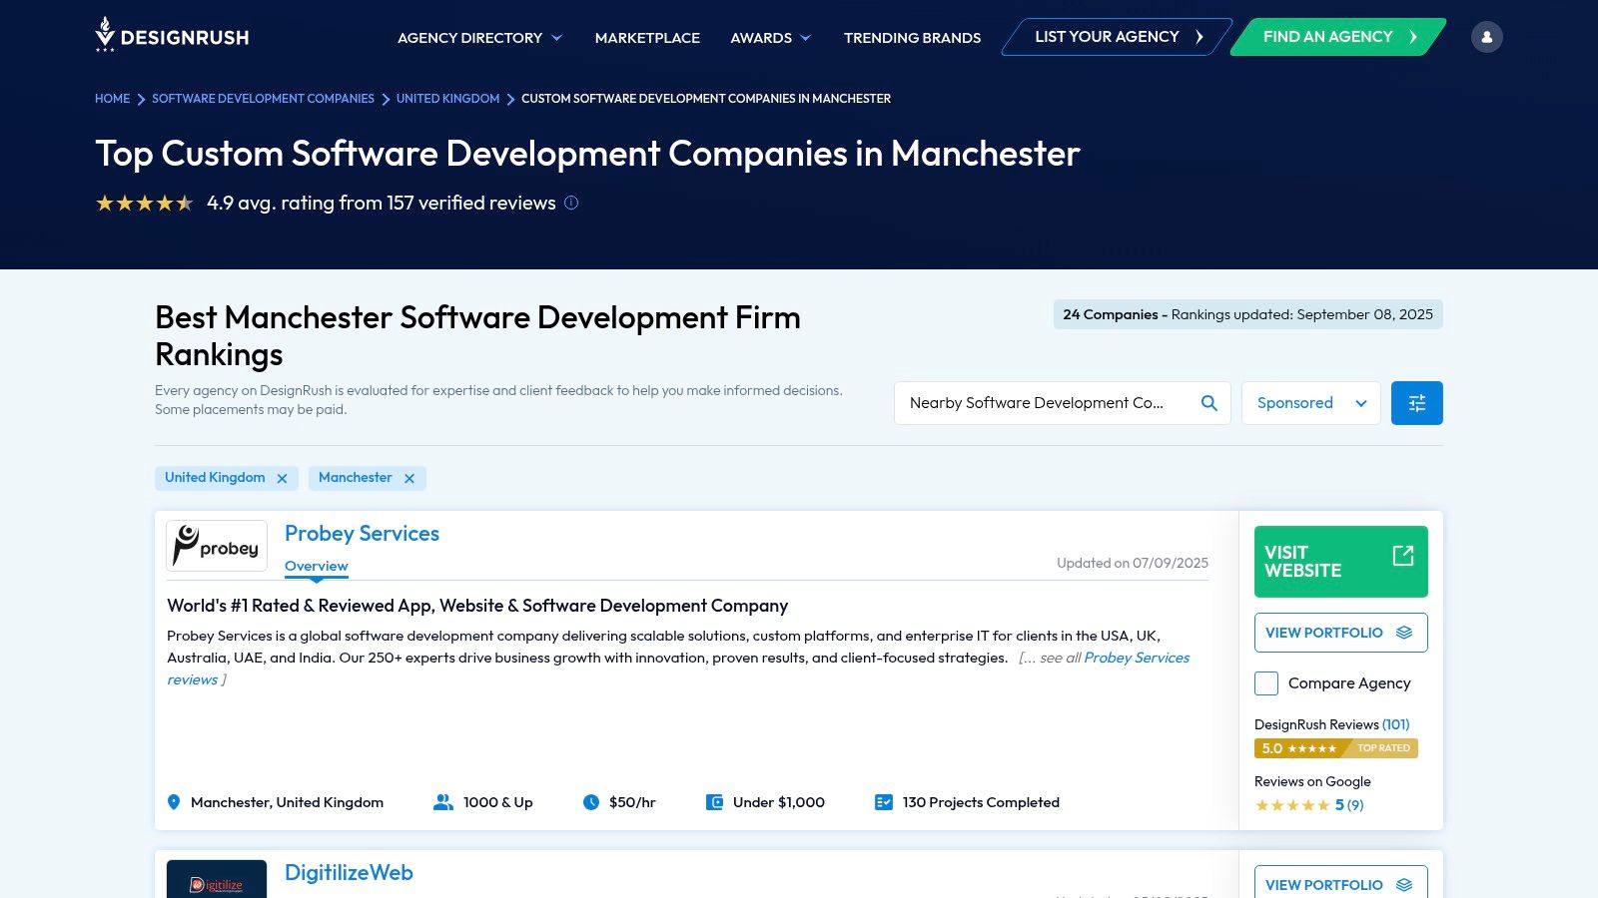This screenshot has height=898, width=1598.
Task: Click the Find an Agency button
Action: pos(1338,37)
